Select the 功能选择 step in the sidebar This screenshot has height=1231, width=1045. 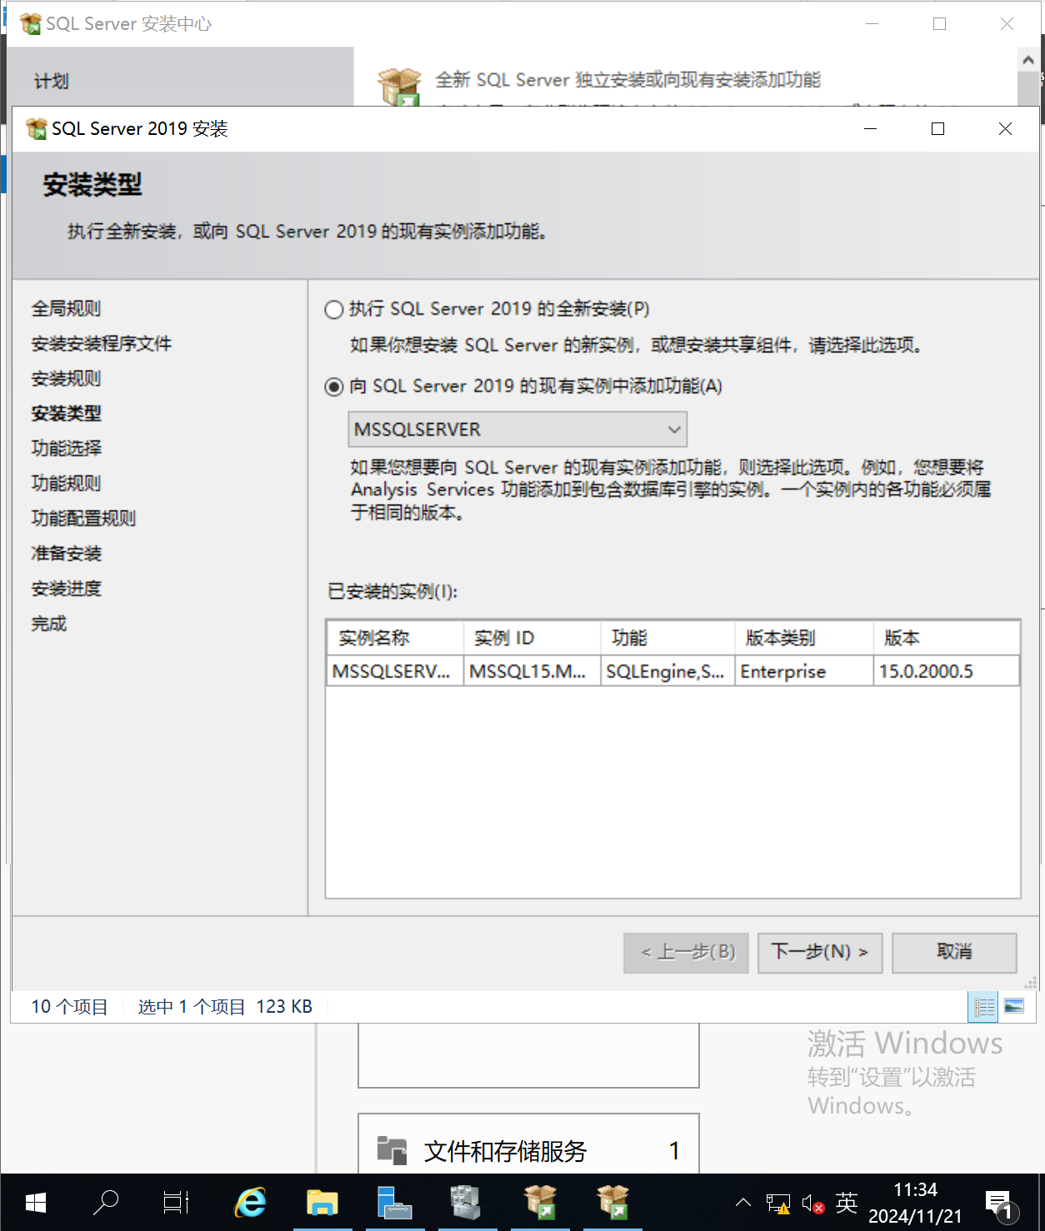(67, 448)
